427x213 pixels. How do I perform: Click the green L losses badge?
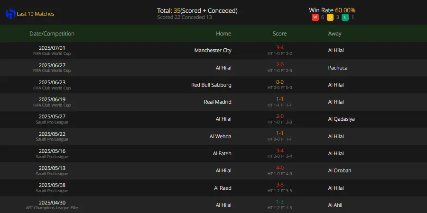(x=345, y=18)
